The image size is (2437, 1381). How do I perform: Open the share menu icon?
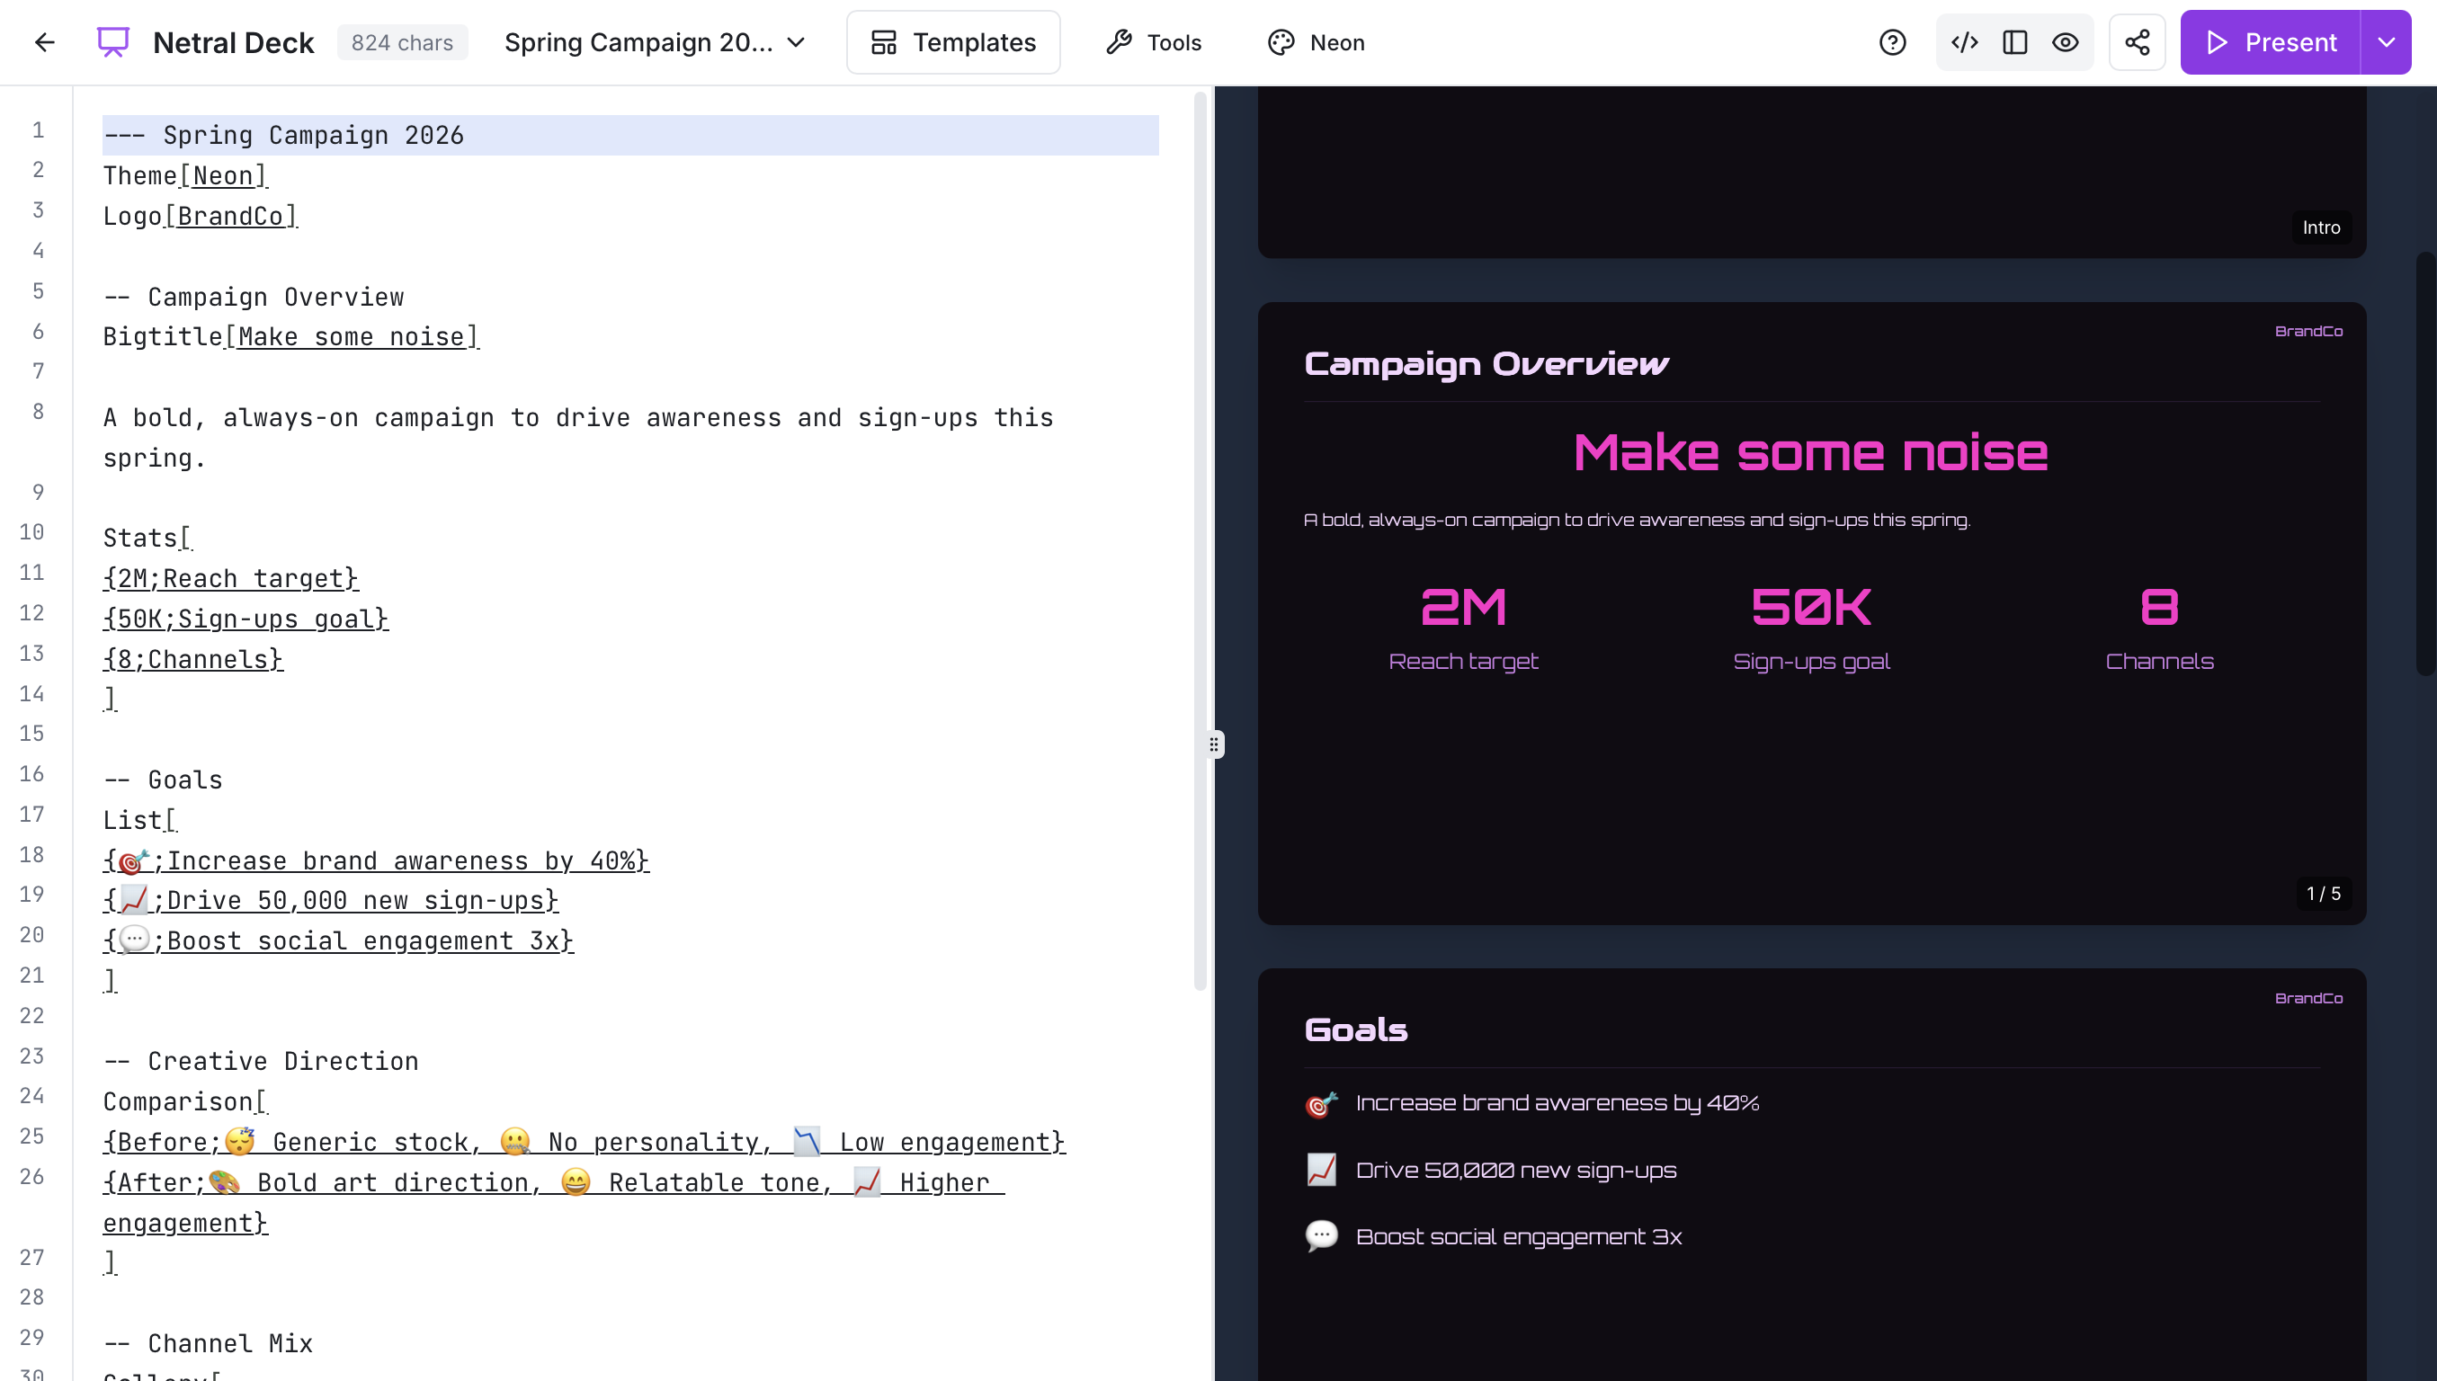[x=2137, y=42]
